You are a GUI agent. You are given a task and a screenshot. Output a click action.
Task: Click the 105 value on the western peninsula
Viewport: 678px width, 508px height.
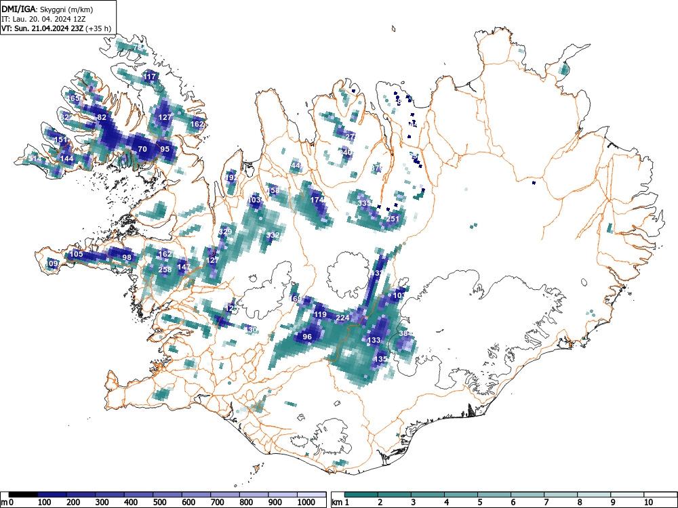coord(76,253)
